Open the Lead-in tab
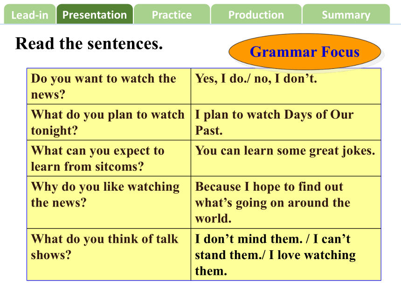The width and height of the screenshot is (401, 300). click(30, 14)
